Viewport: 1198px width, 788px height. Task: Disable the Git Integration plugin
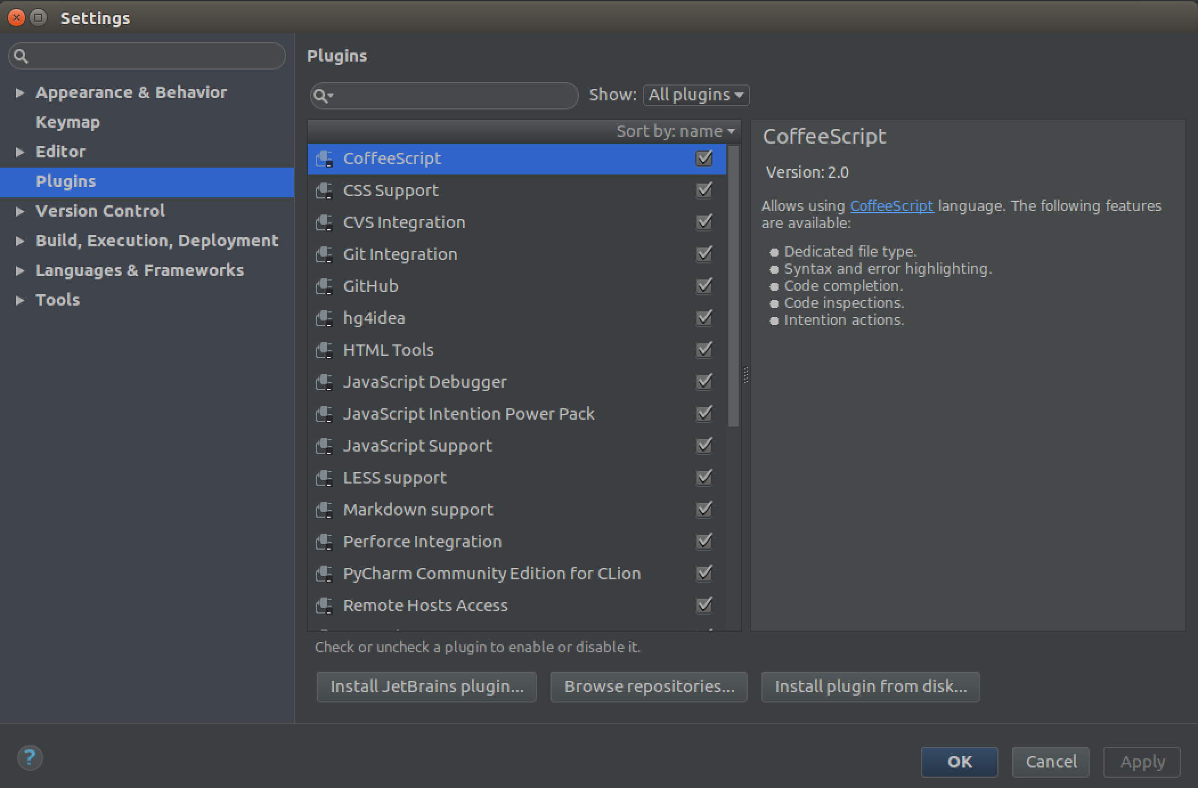704,254
